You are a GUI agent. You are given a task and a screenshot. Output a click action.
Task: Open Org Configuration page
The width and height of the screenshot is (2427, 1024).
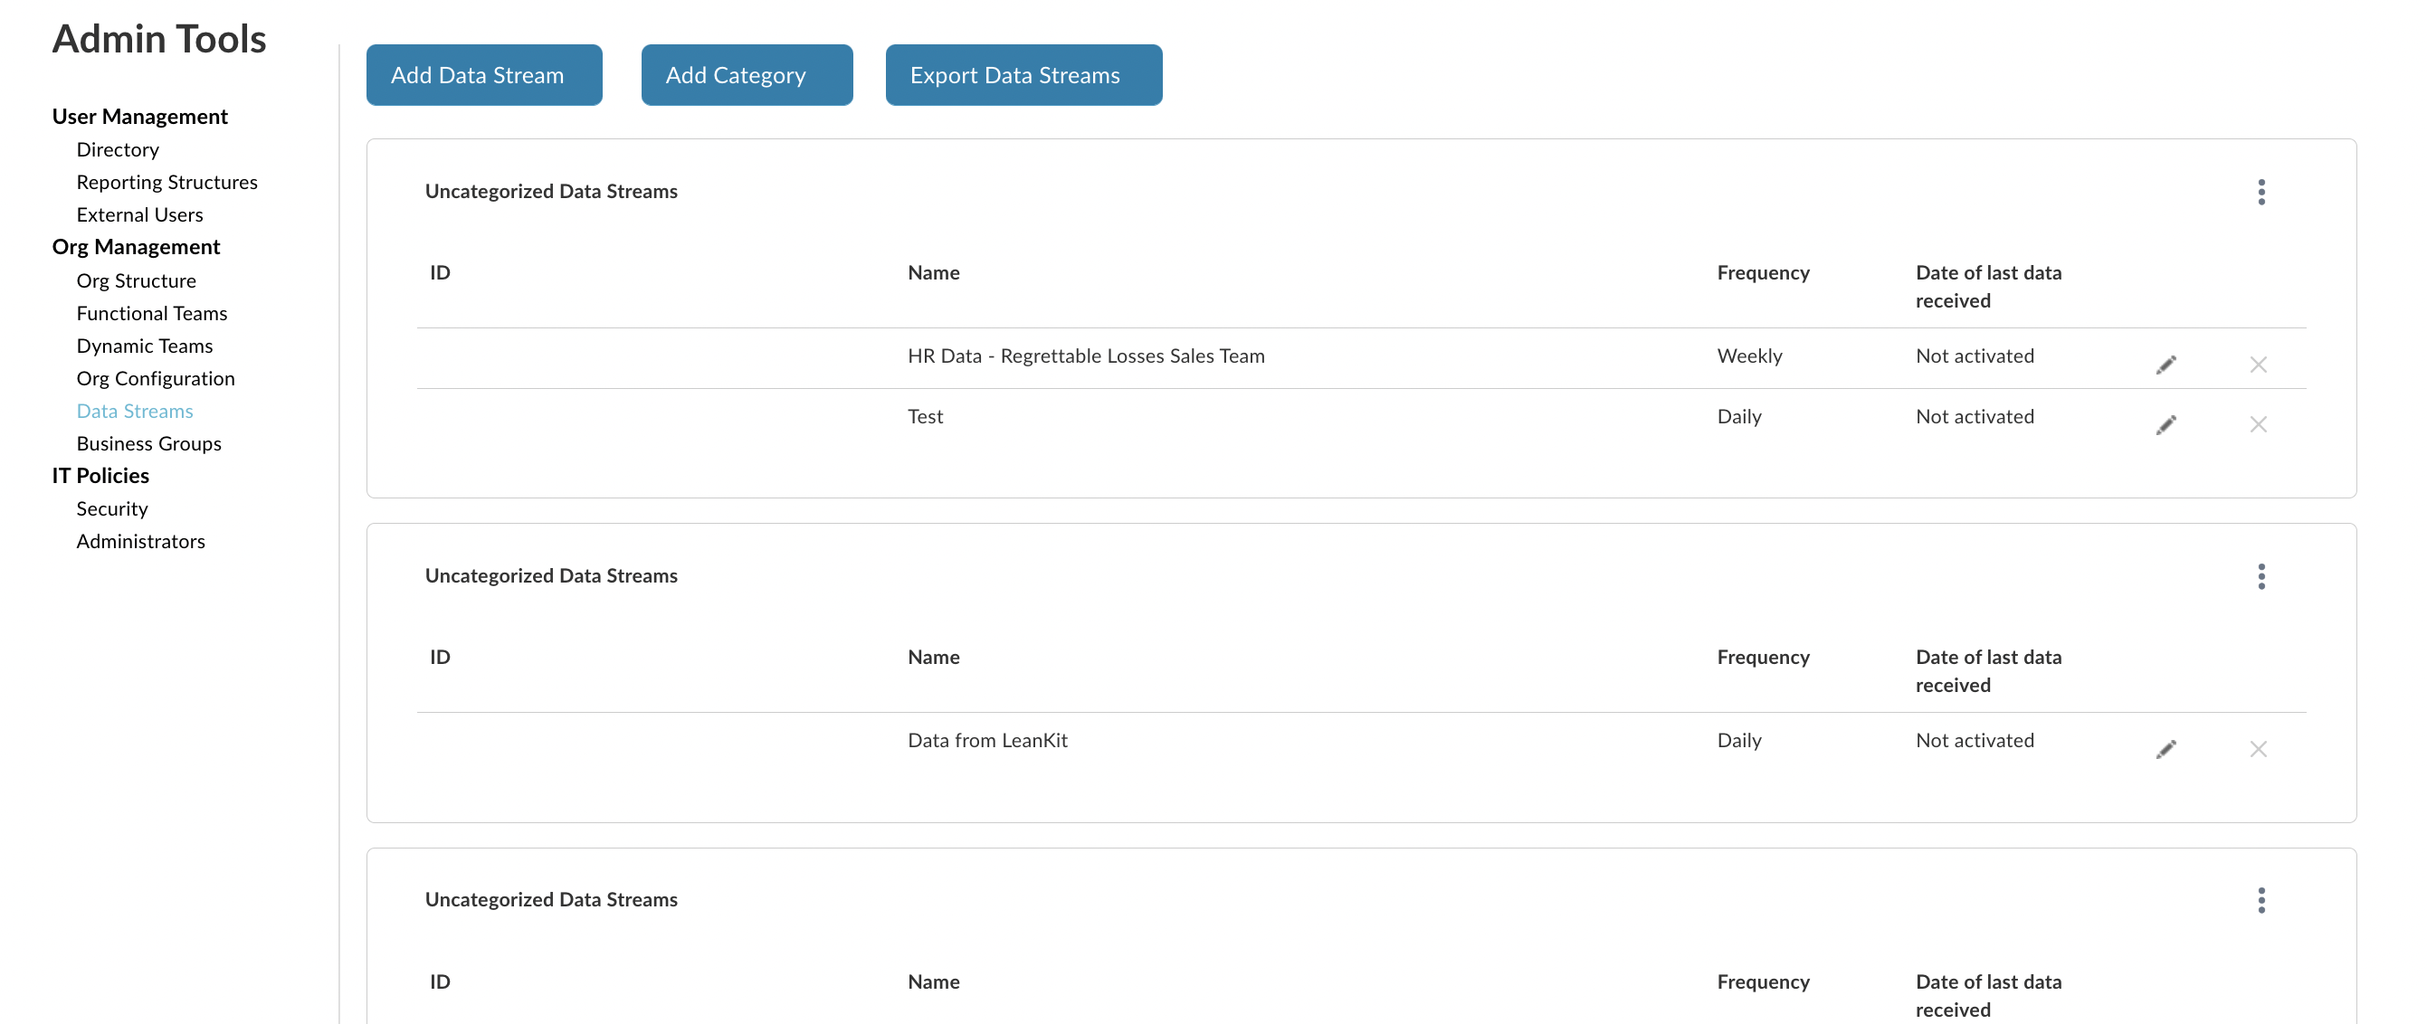[156, 379]
